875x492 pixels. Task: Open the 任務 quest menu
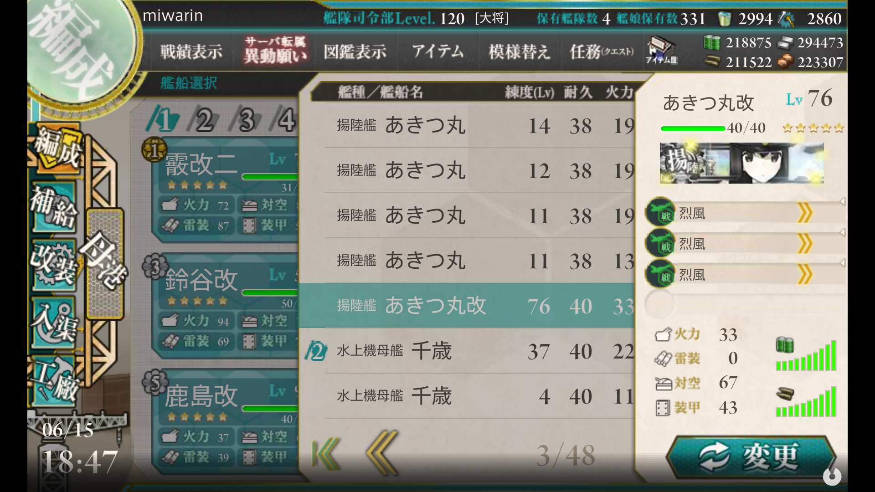(x=602, y=51)
